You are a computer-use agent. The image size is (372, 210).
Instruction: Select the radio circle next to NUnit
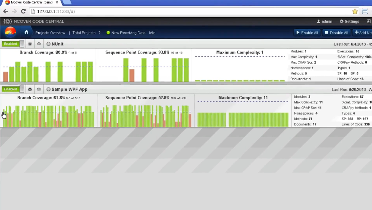pyautogui.click(x=48, y=44)
